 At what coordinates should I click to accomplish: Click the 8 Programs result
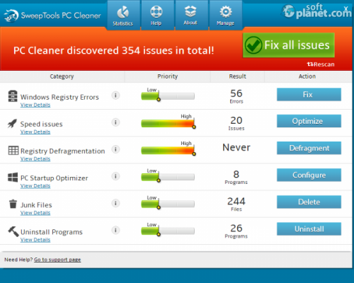pyautogui.click(x=236, y=177)
